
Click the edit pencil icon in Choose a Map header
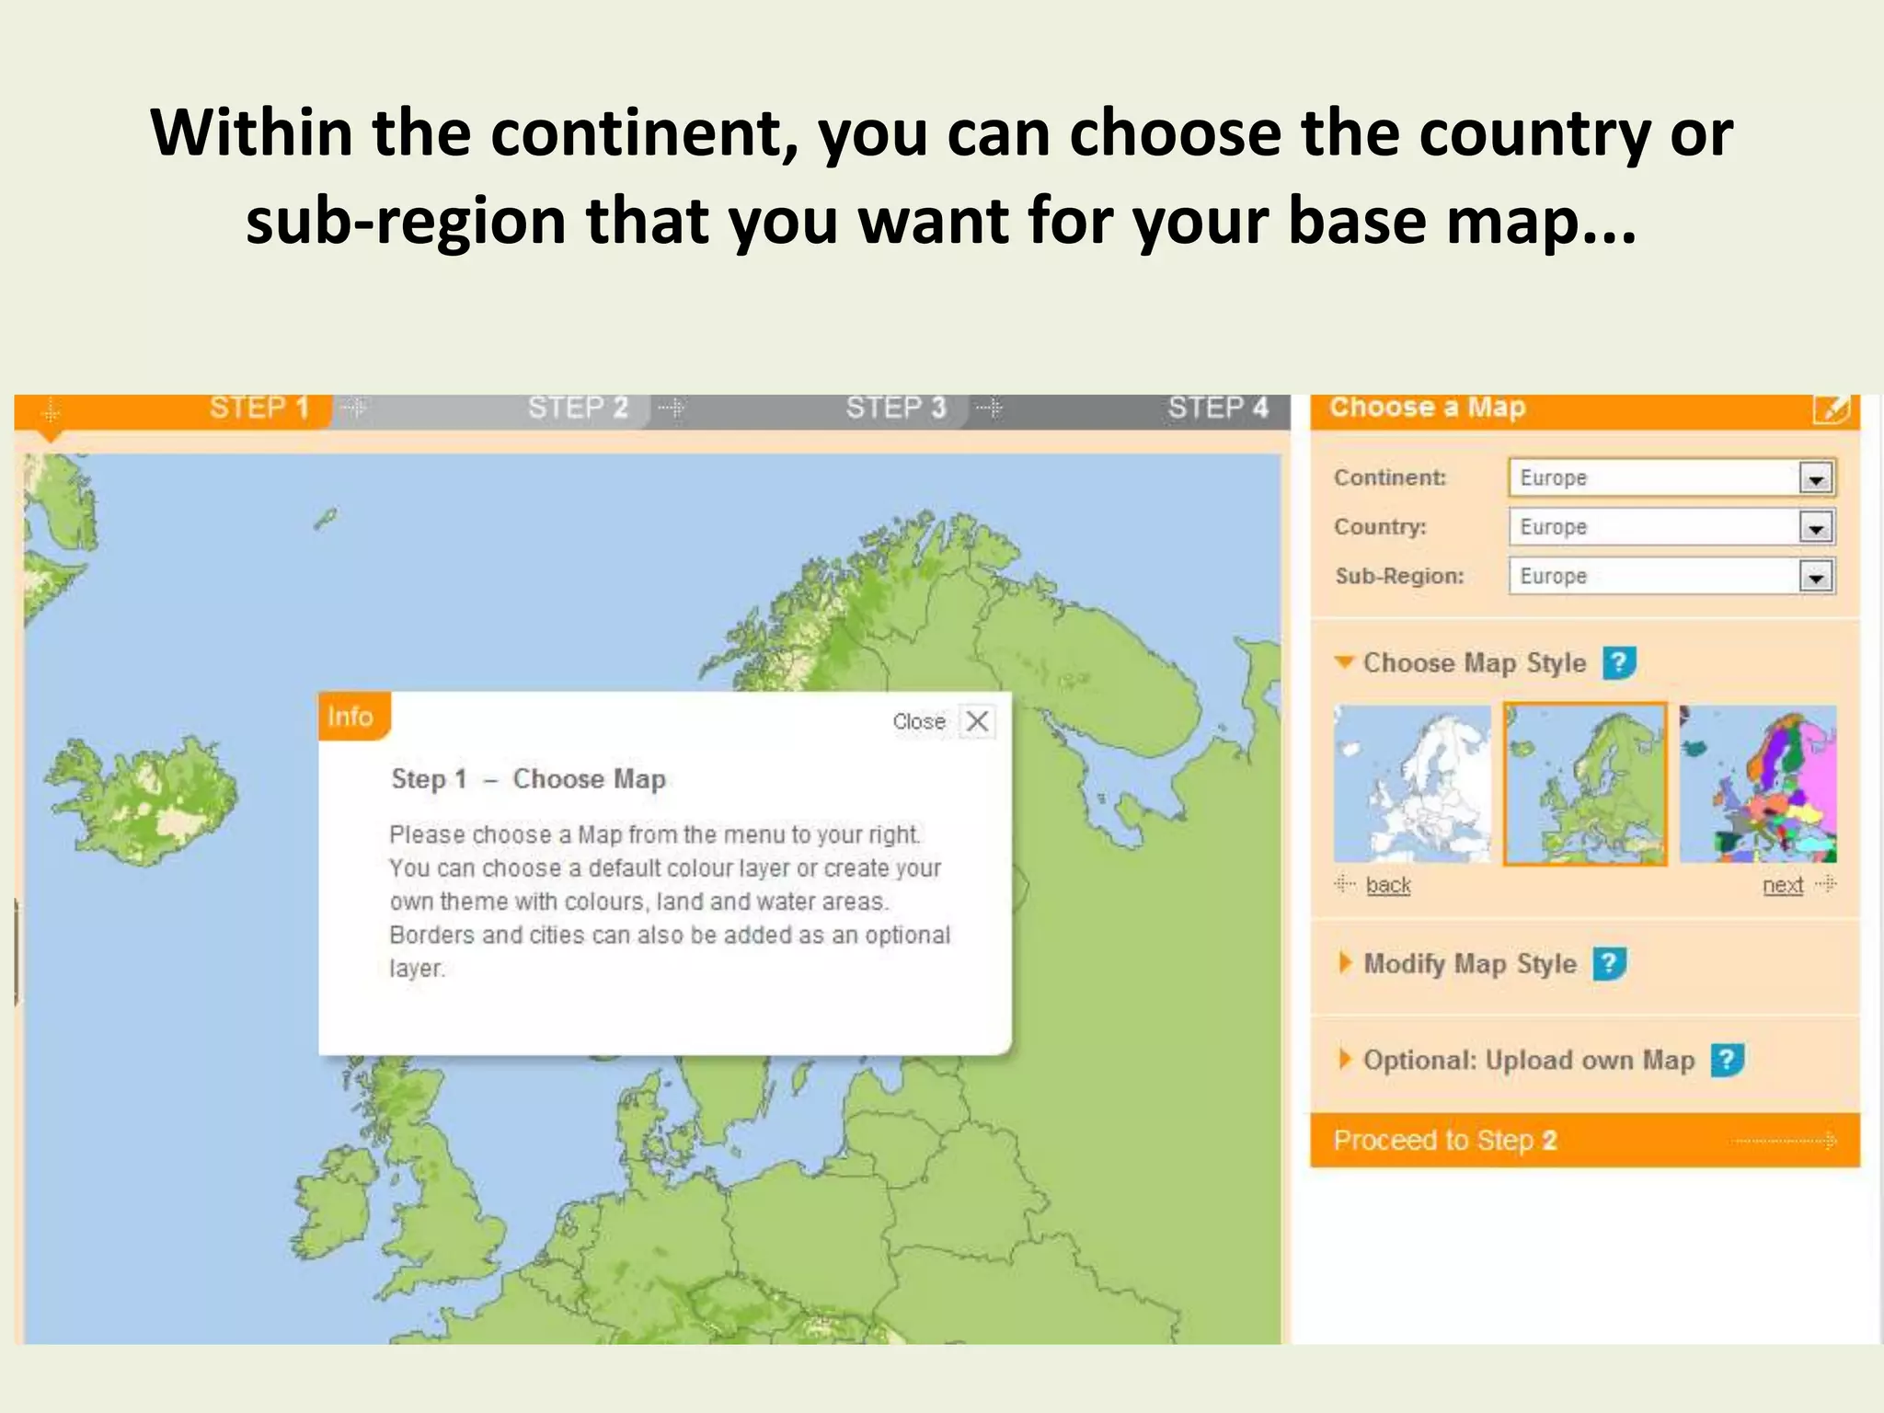pyautogui.click(x=1831, y=408)
